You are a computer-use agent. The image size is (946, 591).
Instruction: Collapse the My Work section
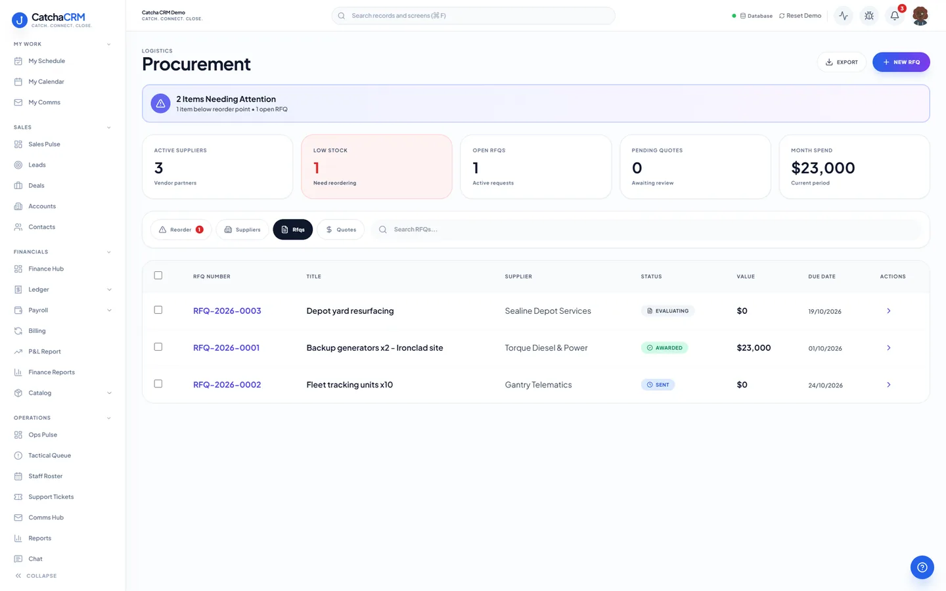pyautogui.click(x=109, y=45)
